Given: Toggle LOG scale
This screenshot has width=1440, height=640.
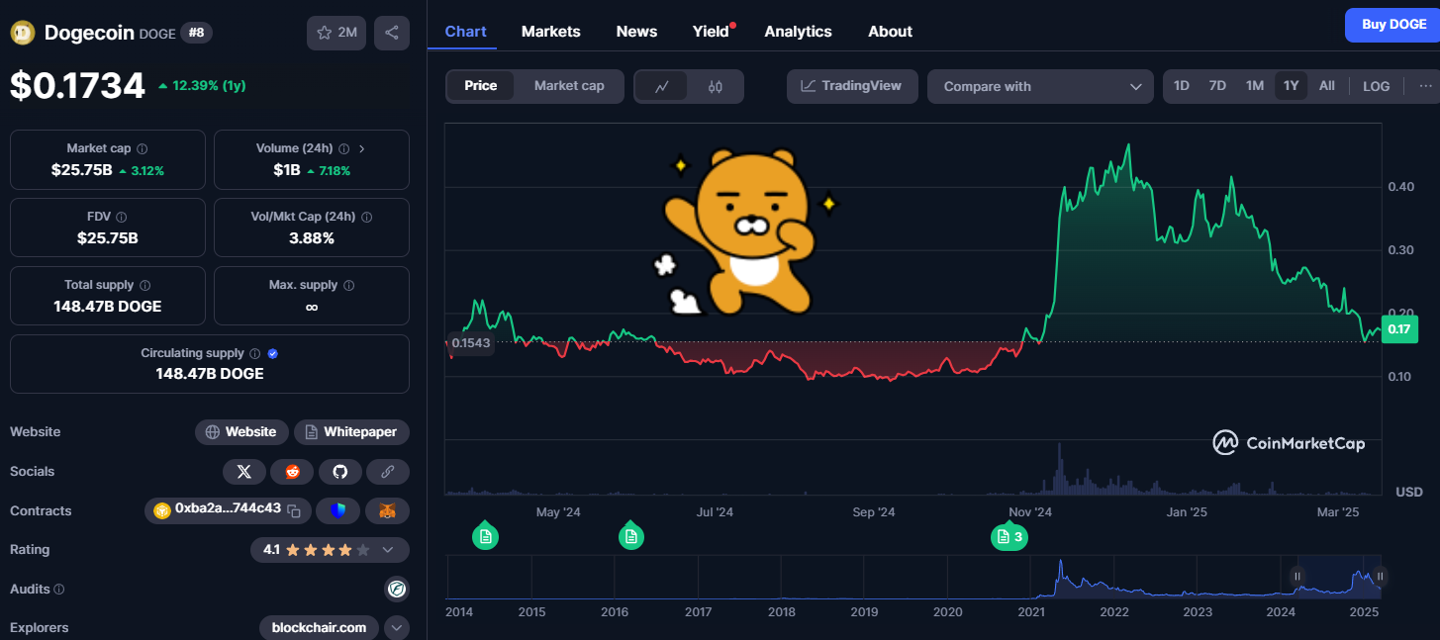Looking at the screenshot, I should (1377, 86).
